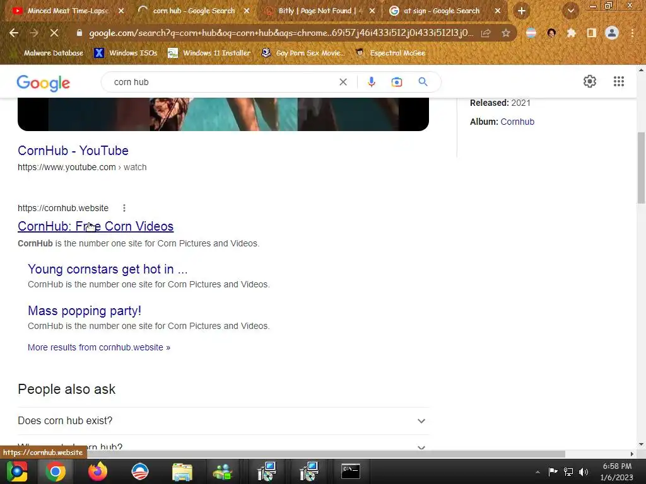The image size is (646, 484).
Task: Open the Extensions puzzle icon
Action: pos(571,33)
